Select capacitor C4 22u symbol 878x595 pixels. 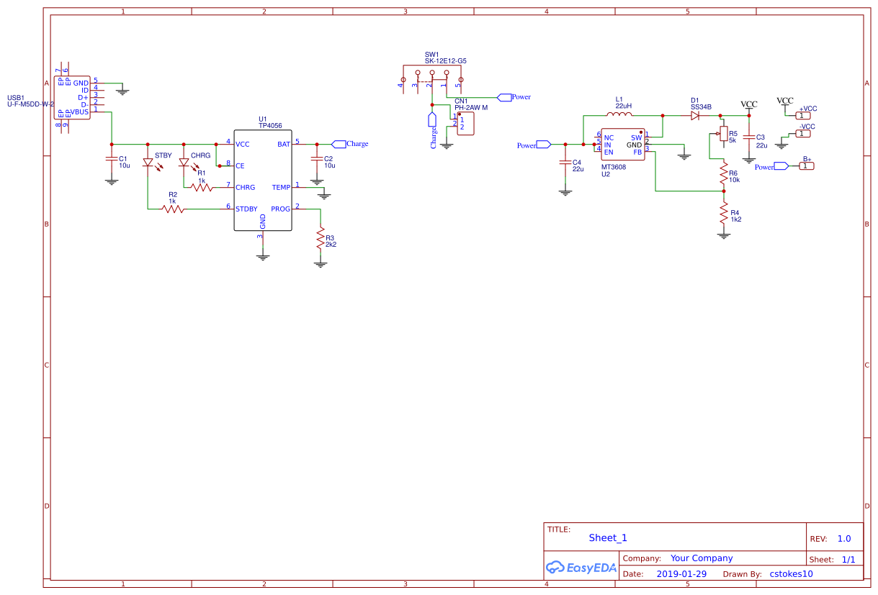click(x=564, y=162)
